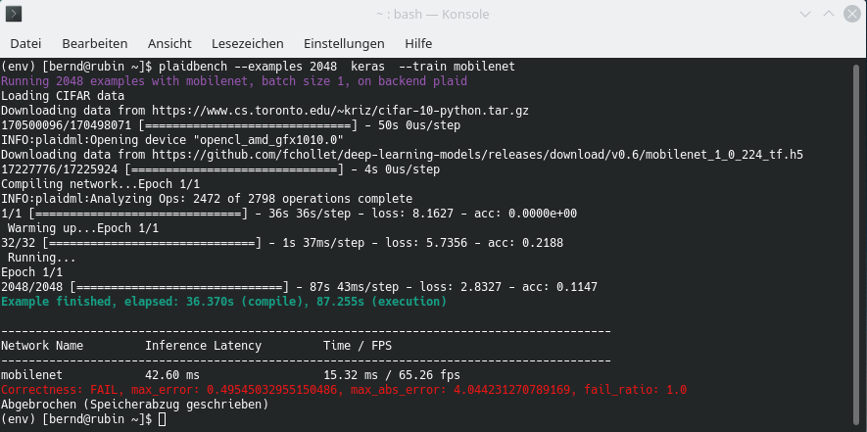Click the 'Compiling network...Epoch 1/1' line
Screen dimensions: 867x432
[100, 184]
